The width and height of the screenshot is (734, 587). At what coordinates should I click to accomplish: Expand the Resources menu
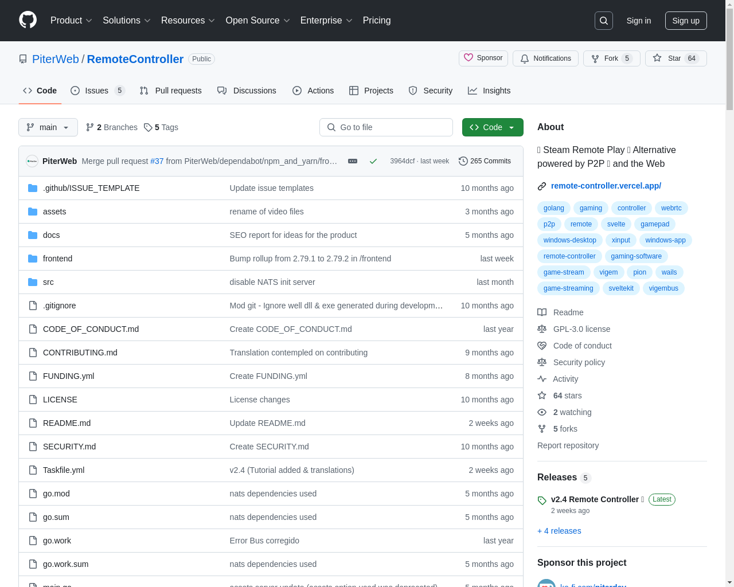(188, 21)
